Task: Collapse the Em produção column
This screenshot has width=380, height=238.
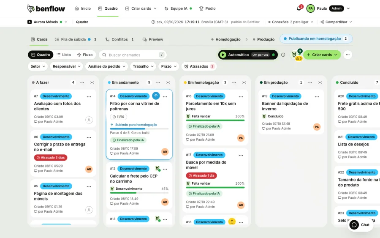Action: point(320,82)
